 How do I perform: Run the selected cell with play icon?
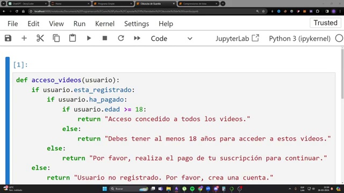(x=89, y=38)
